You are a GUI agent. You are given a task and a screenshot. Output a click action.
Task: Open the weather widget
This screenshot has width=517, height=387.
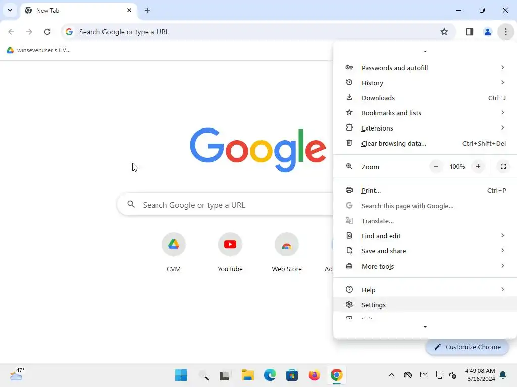coord(17,375)
